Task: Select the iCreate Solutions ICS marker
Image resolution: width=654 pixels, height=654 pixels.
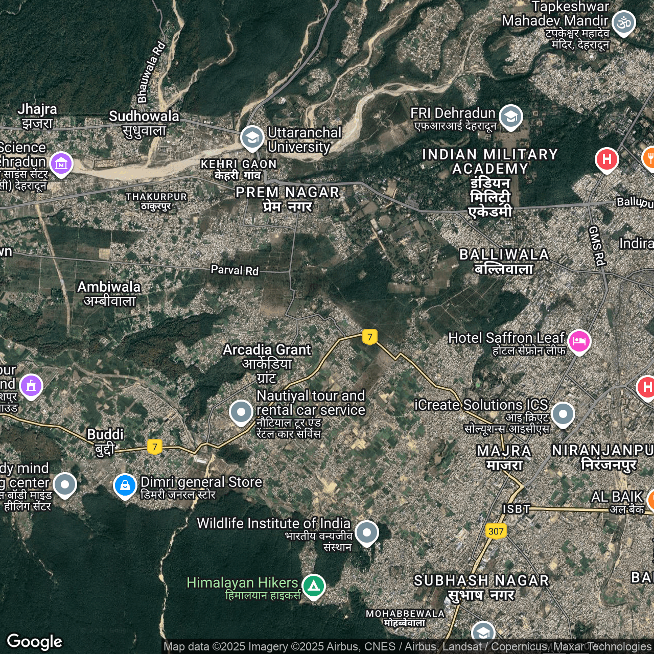Action: pos(563,414)
